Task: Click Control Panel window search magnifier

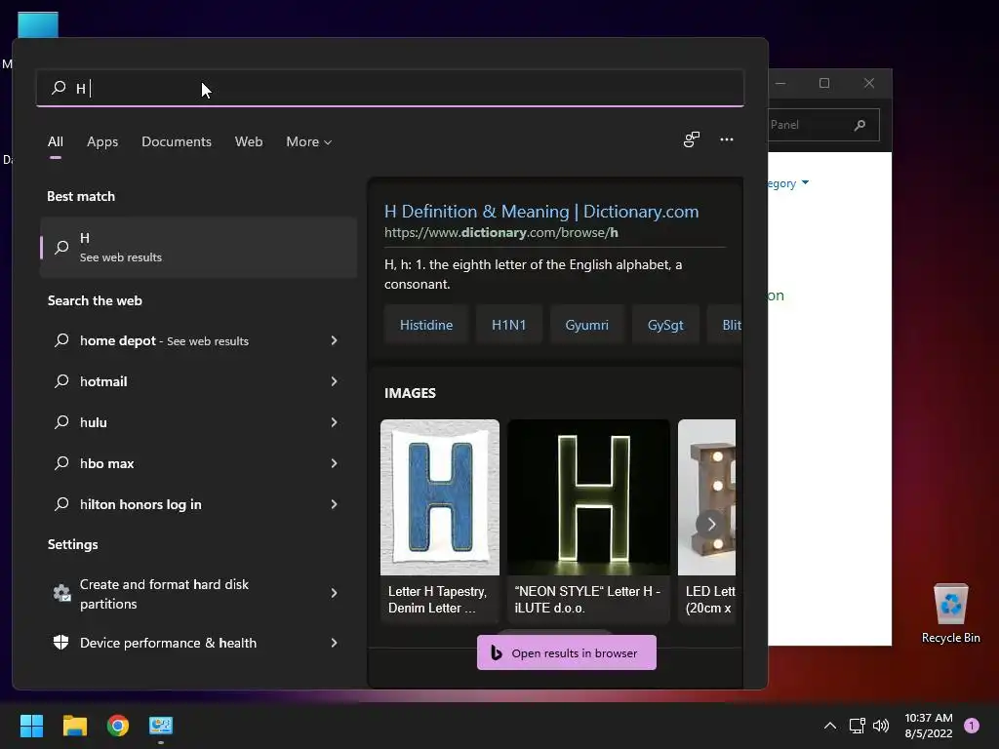Action: click(x=860, y=125)
